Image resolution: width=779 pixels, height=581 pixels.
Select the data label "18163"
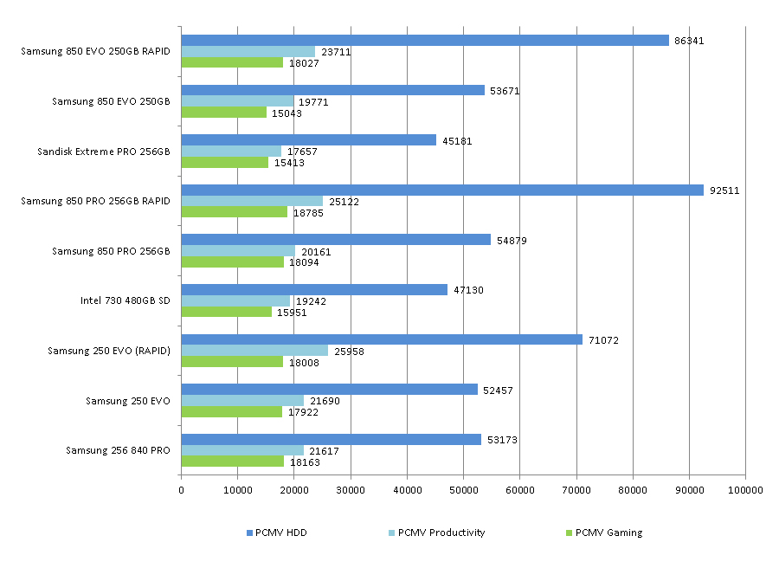click(x=305, y=462)
